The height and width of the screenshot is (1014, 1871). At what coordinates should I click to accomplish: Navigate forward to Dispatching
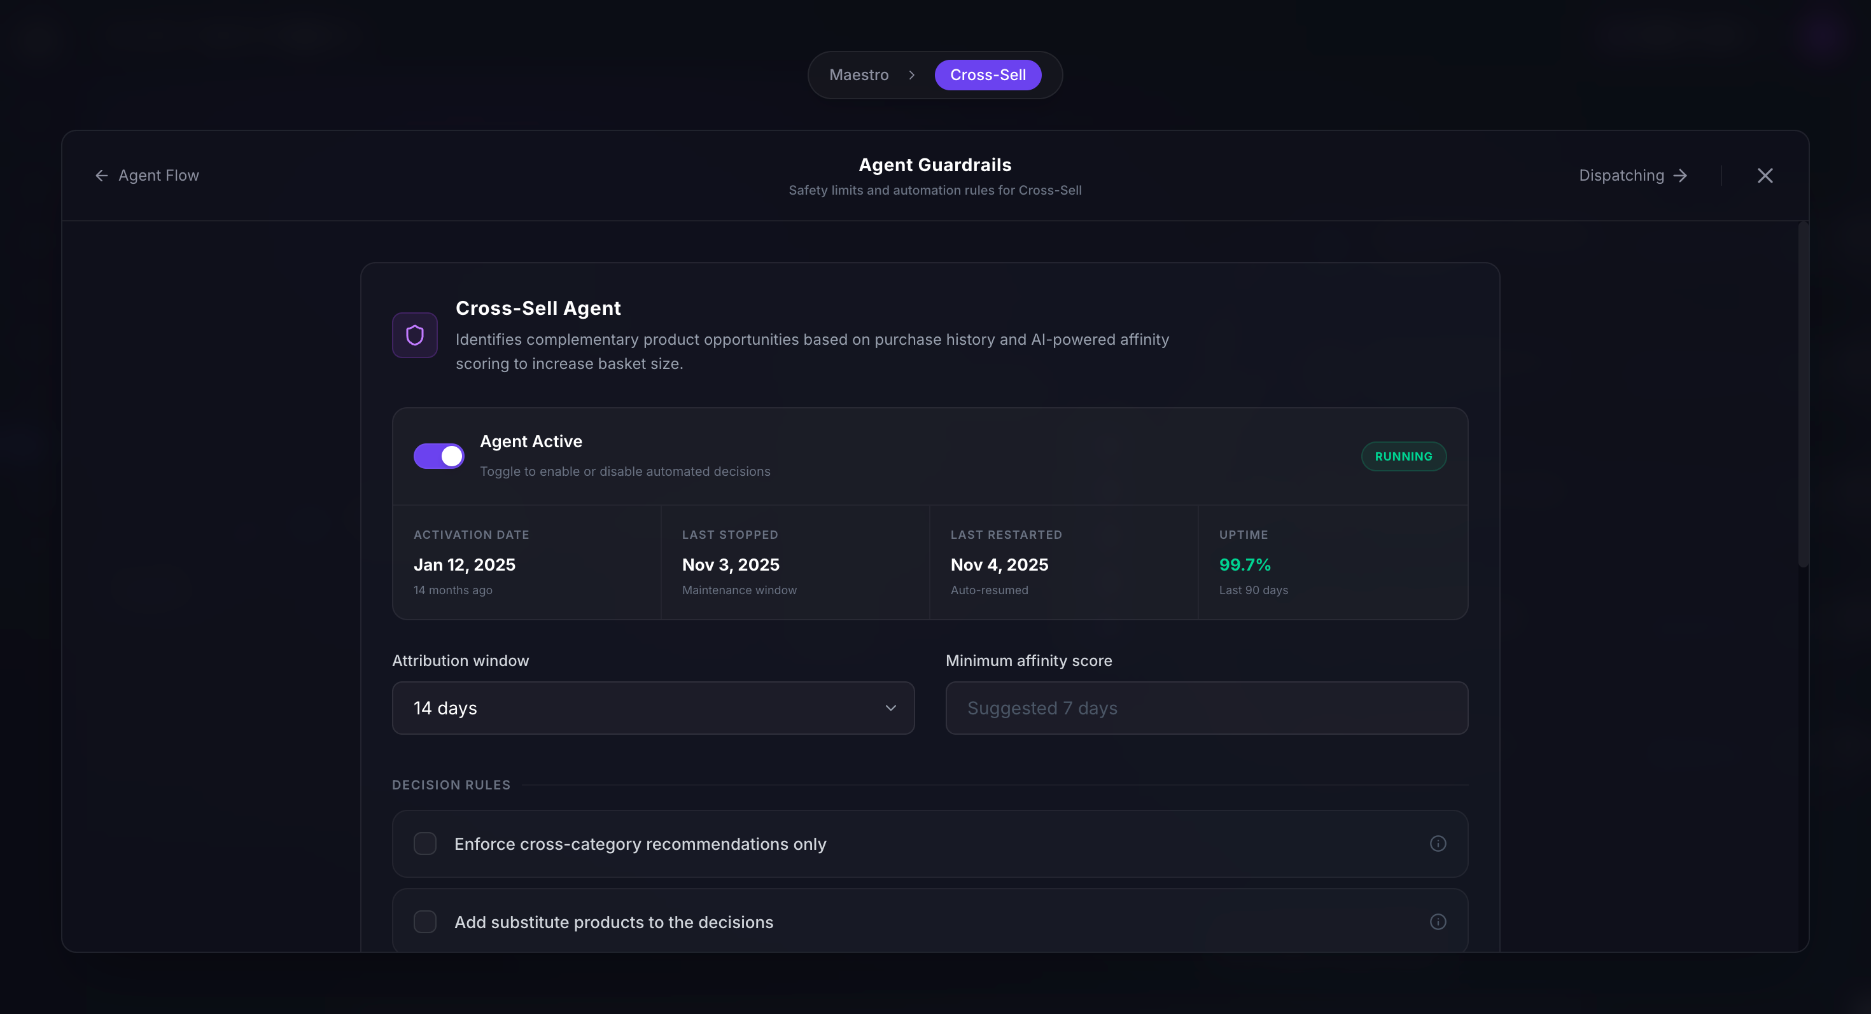pos(1621,176)
